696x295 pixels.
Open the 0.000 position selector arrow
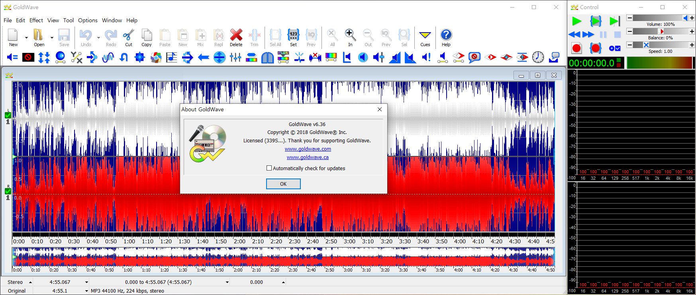tap(283, 282)
